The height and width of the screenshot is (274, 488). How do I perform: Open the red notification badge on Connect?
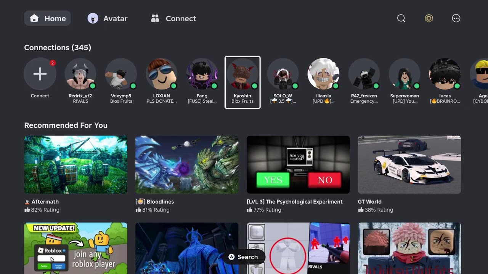pyautogui.click(x=53, y=63)
